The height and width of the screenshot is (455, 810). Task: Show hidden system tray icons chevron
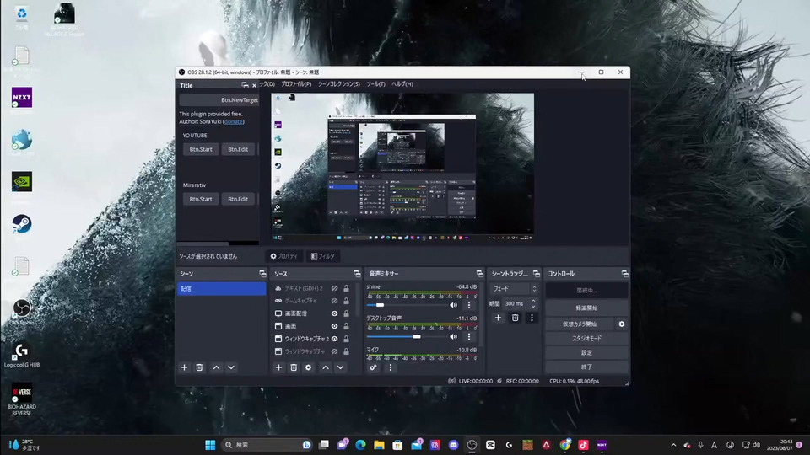coord(673,445)
